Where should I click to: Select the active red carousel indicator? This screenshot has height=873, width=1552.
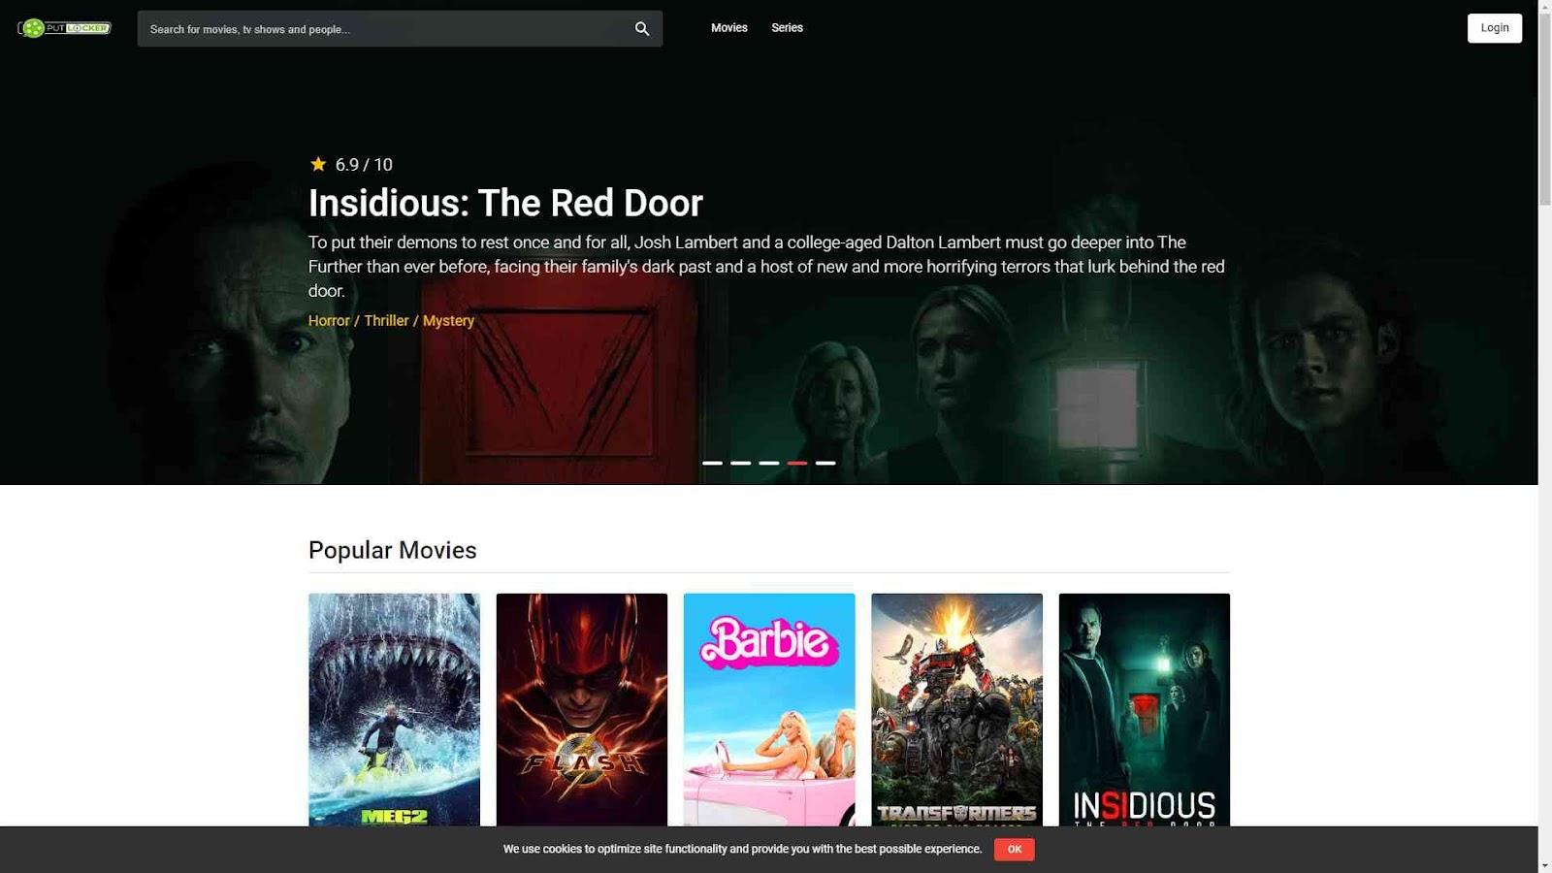click(x=797, y=463)
